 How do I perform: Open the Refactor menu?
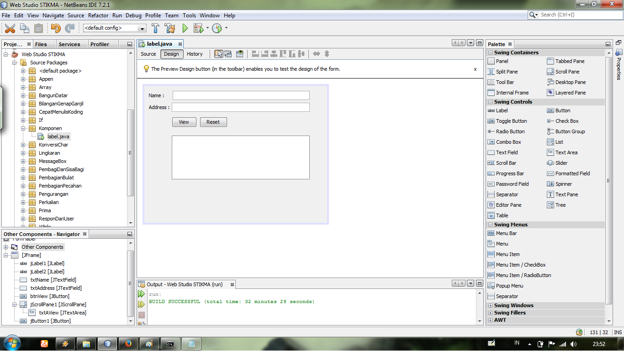98,15
